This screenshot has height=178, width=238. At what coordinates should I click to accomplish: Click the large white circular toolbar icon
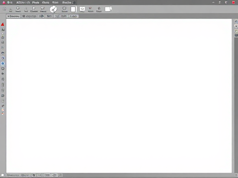(54, 9)
